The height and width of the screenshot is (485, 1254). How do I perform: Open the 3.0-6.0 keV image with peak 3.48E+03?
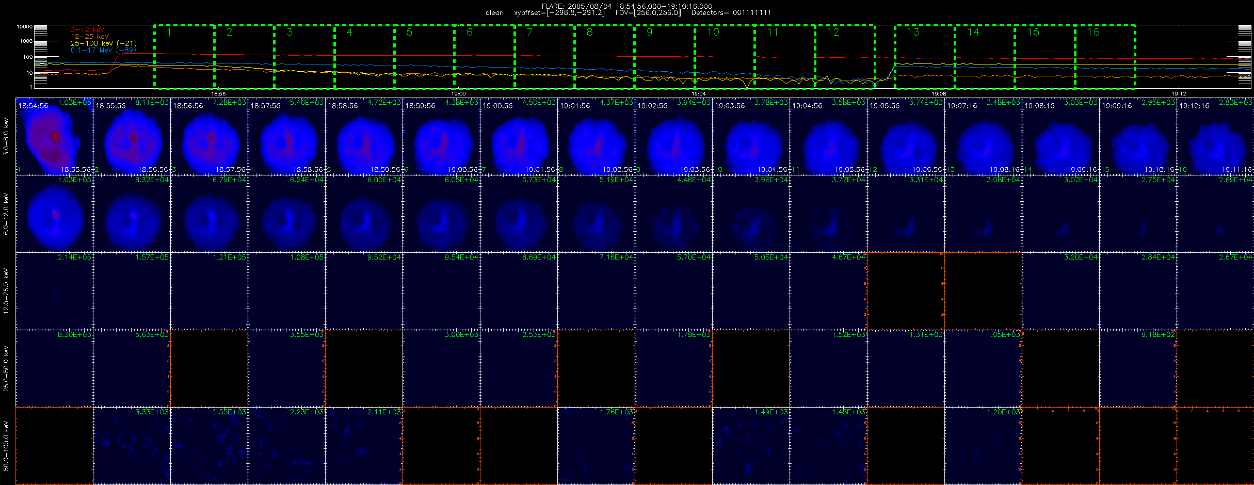983,136
